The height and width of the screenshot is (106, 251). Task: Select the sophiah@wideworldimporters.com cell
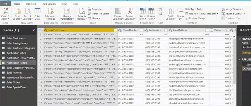[189, 56]
